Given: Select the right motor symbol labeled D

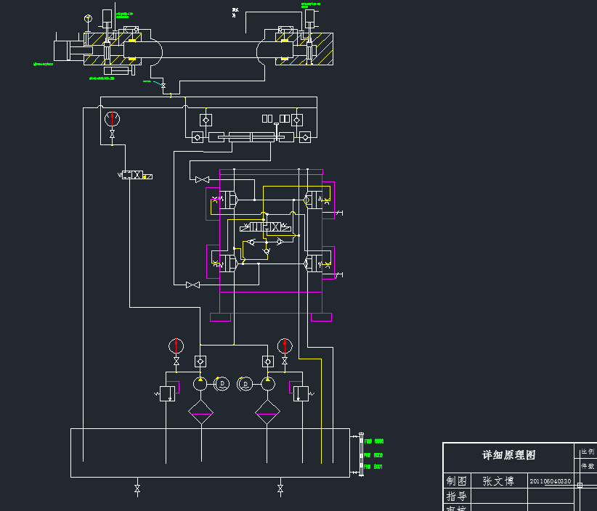Looking at the screenshot, I should pos(245,384).
